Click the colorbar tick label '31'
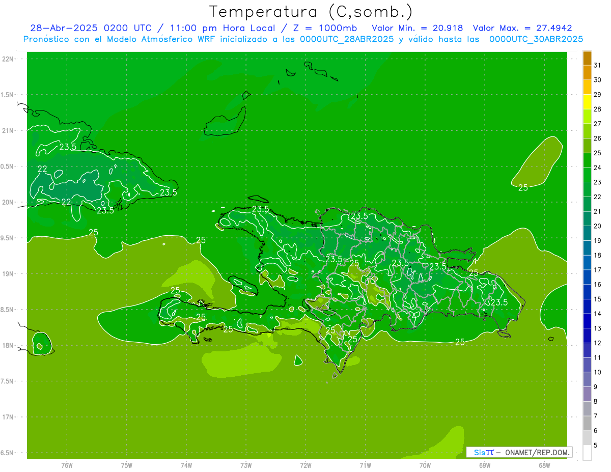Viewport: 611px width, 472px height. pos(597,65)
